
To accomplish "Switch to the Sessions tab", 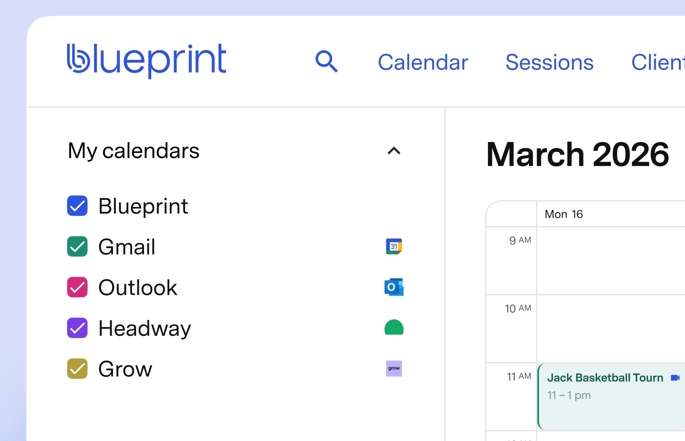I will click(550, 62).
